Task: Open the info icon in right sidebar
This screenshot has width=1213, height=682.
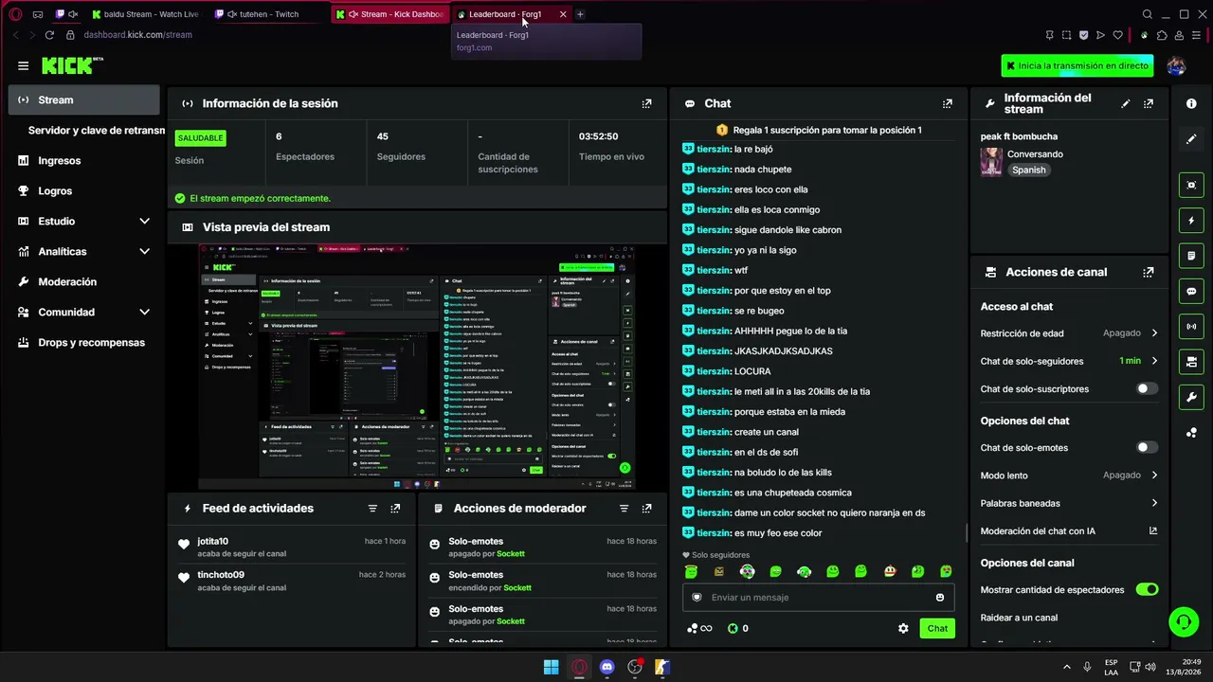Action: coord(1191,103)
